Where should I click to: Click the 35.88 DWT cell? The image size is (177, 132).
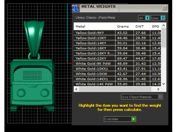pos(142,84)
